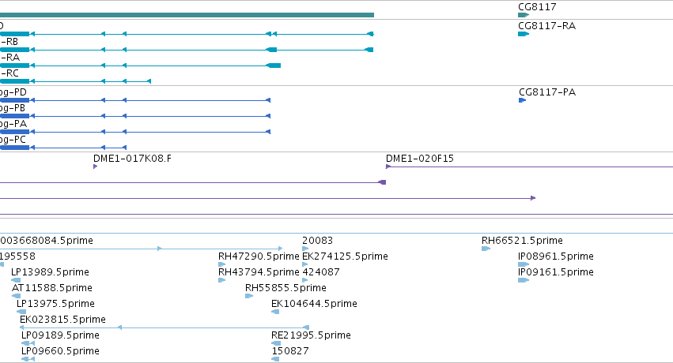Click the CG8117 gene arrow glyph
This screenshot has height=363, width=673.
[x=524, y=15]
